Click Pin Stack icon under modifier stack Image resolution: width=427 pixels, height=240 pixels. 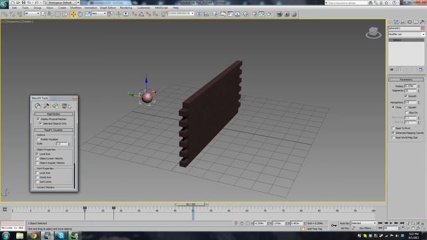point(392,69)
